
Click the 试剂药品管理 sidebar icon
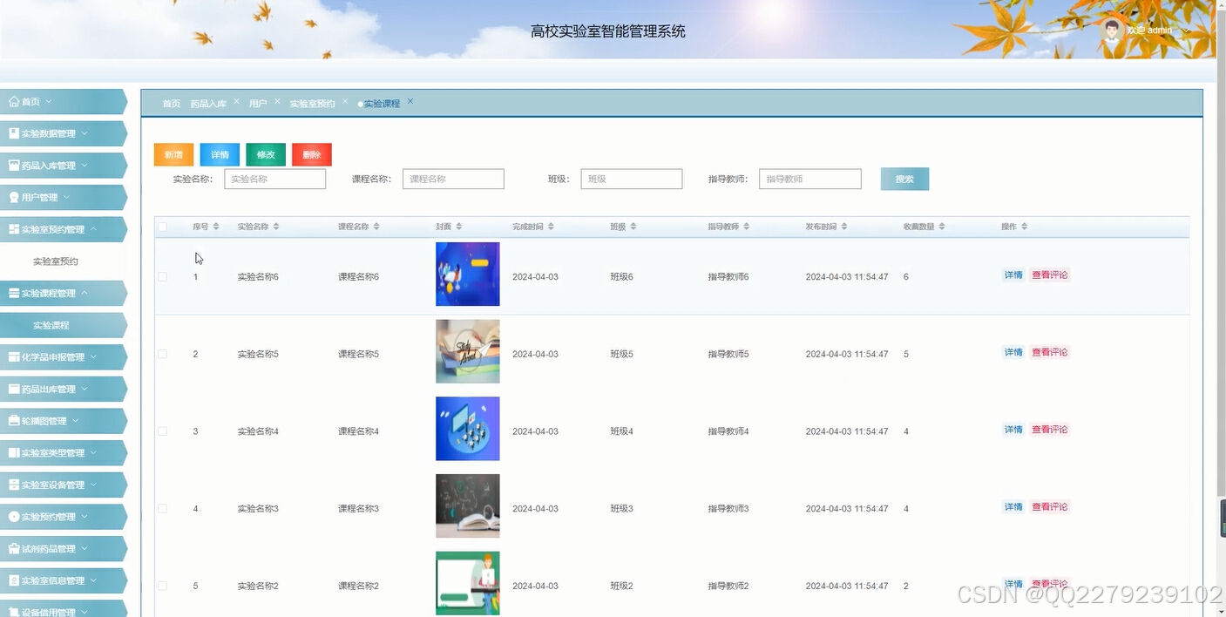tap(13, 548)
